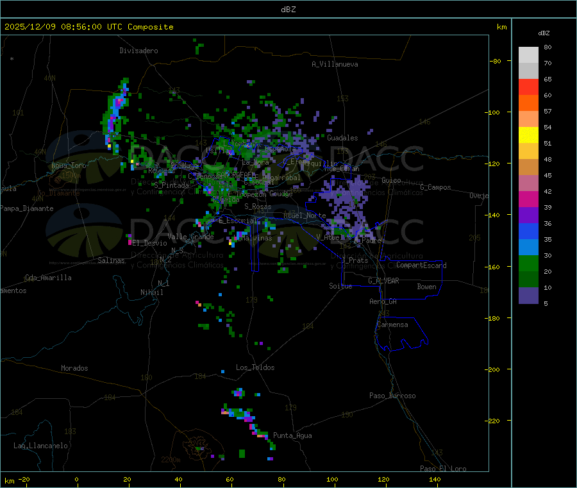The height and width of the screenshot is (488, 577).
Task: Click the Lag.Llancanelo map label
Action: pos(41,446)
